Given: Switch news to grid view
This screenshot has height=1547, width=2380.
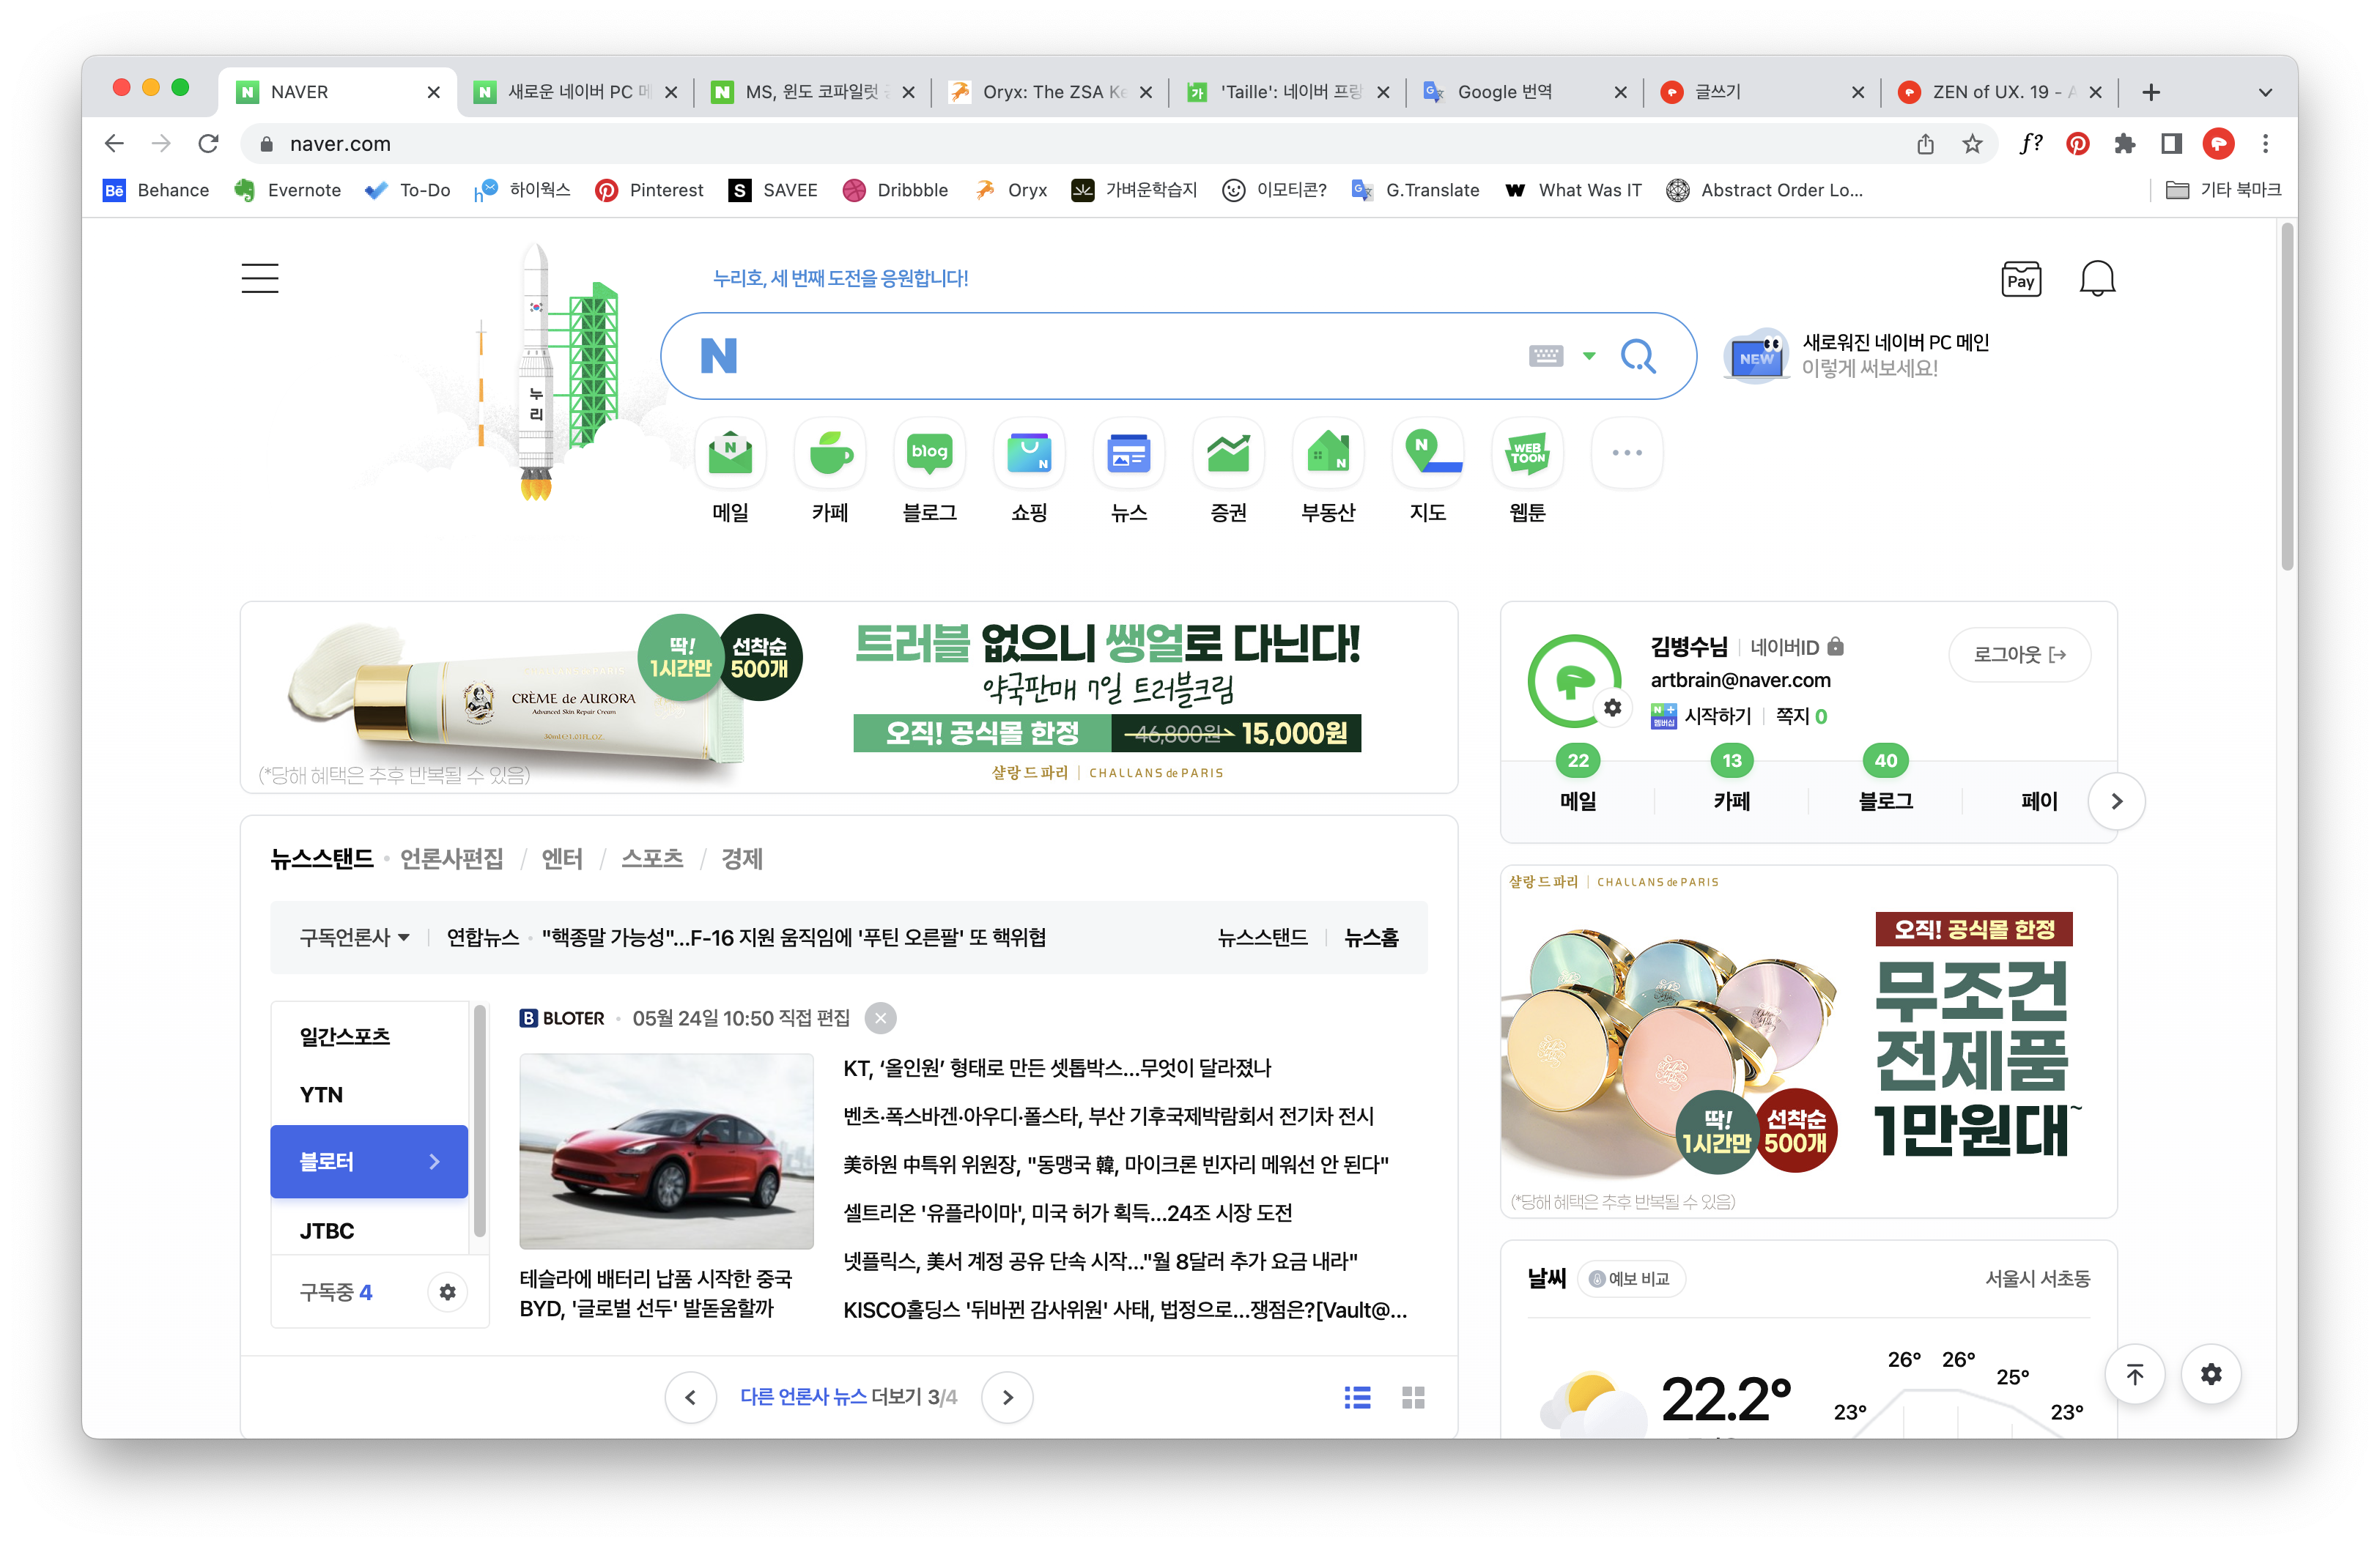Looking at the screenshot, I should point(1413,1397).
